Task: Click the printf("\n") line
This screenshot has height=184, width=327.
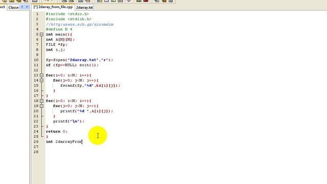Action: coord(68,122)
